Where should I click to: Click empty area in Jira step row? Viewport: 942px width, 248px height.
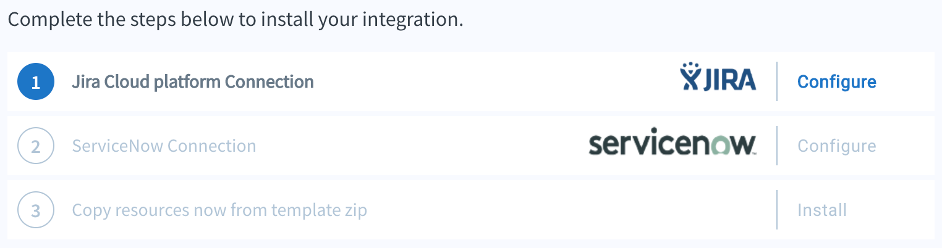494,81
